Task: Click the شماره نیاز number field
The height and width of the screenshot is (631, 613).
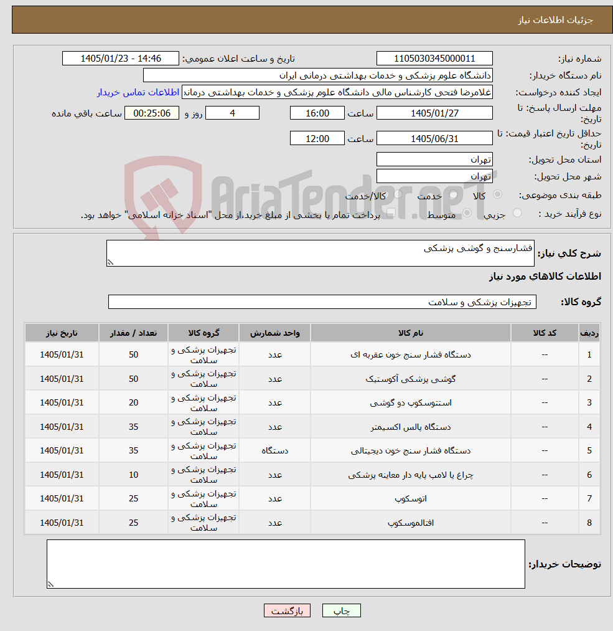Action: 434,59
